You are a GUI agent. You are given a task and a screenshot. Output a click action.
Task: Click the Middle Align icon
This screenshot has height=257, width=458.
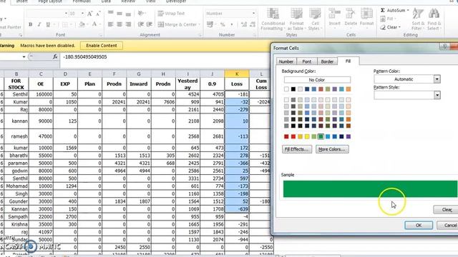coord(120,13)
